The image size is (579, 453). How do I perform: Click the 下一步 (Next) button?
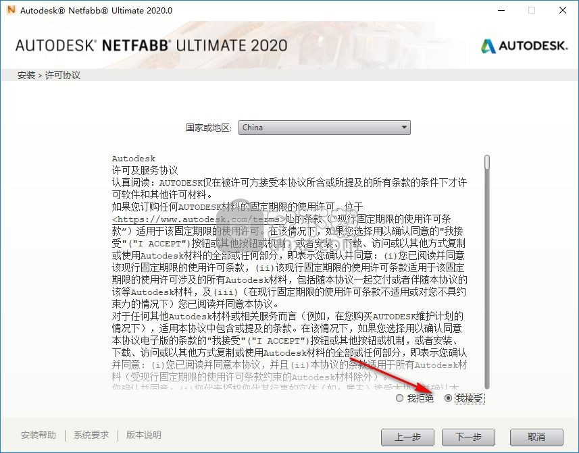pyautogui.click(x=468, y=437)
